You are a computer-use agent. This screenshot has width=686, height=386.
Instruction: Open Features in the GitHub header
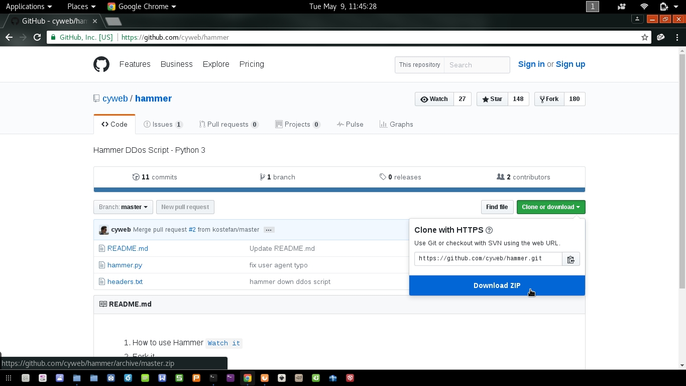pos(135,64)
